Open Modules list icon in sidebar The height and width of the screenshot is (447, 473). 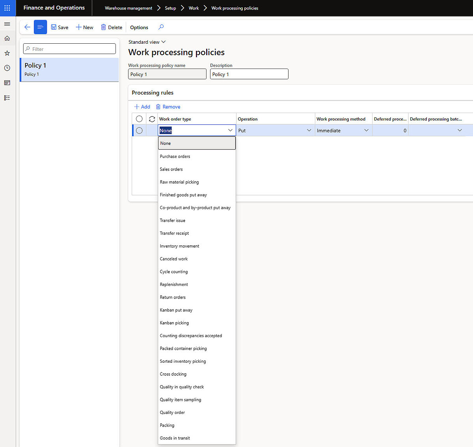pyautogui.click(x=7, y=98)
